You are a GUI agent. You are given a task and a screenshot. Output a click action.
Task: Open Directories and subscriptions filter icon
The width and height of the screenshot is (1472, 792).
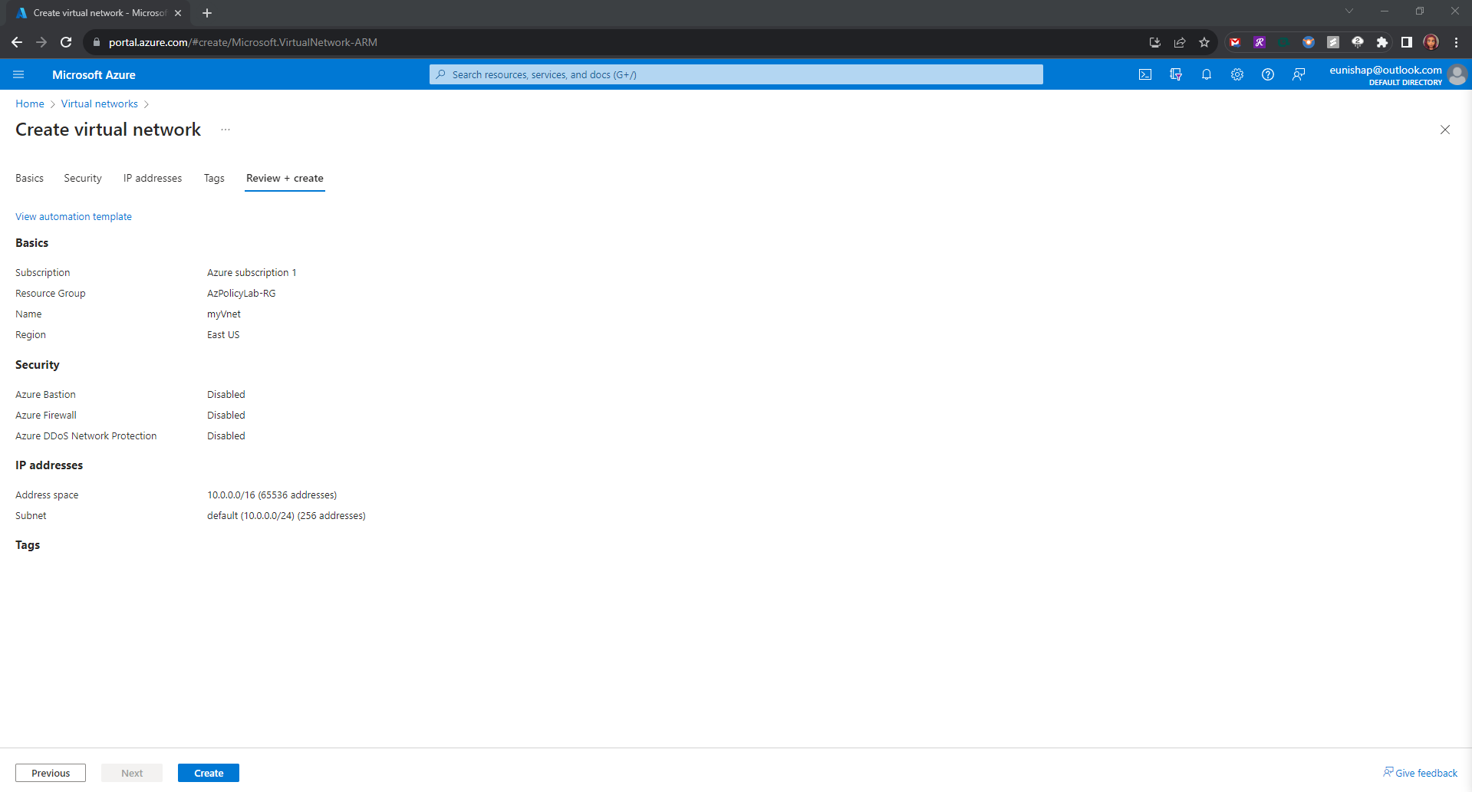click(x=1176, y=74)
